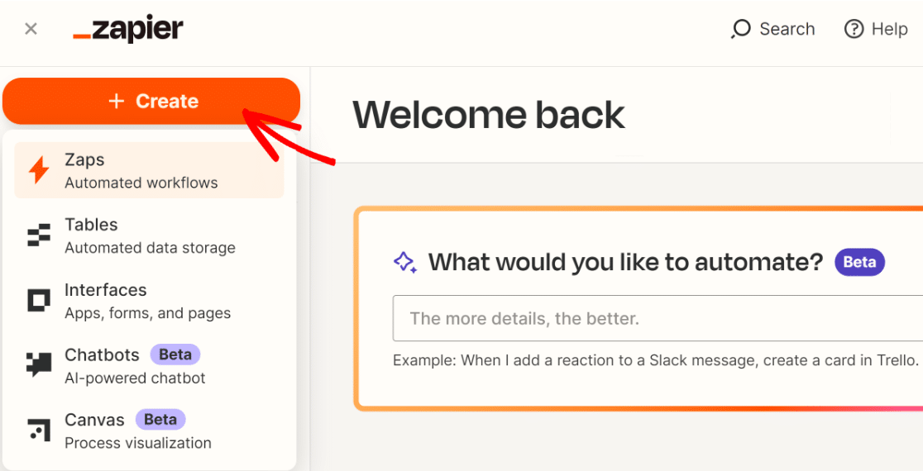
Task: Click the Search magnifying glass icon
Action: pyautogui.click(x=740, y=29)
